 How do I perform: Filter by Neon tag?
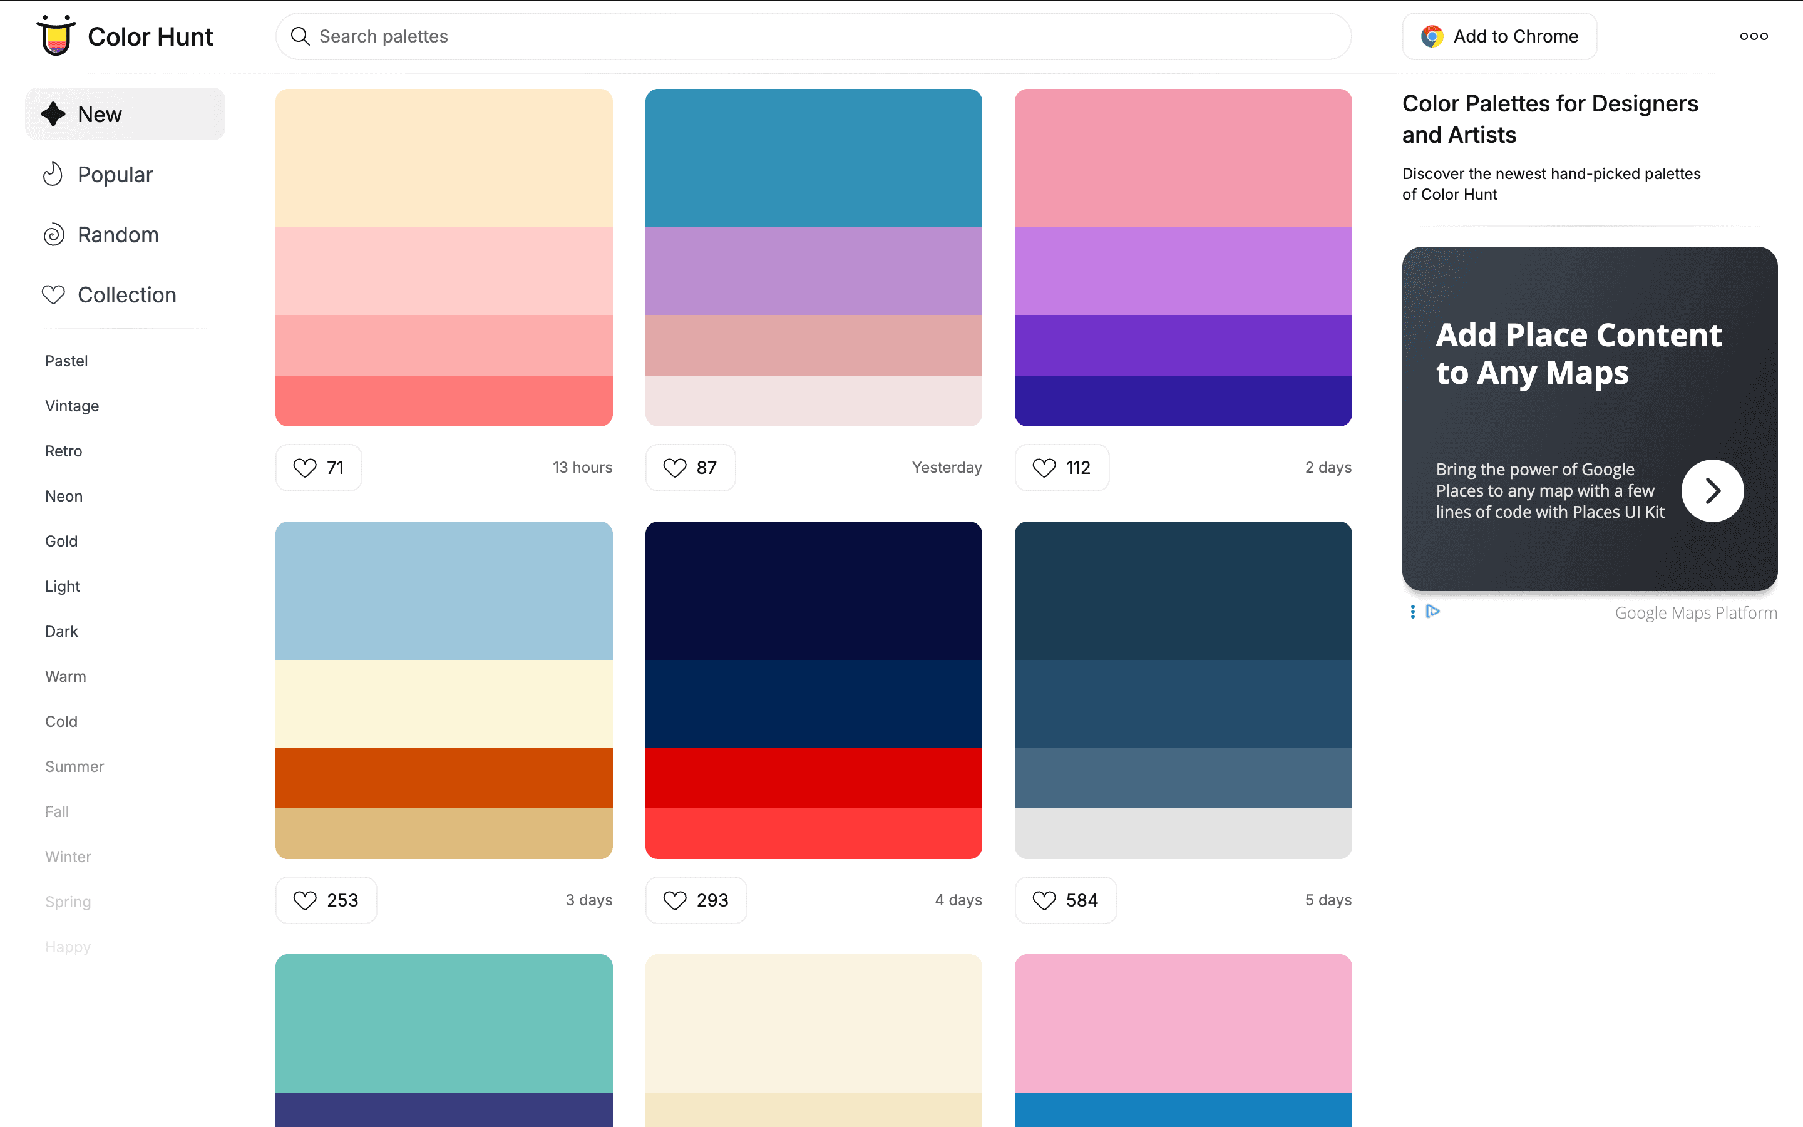tap(63, 496)
